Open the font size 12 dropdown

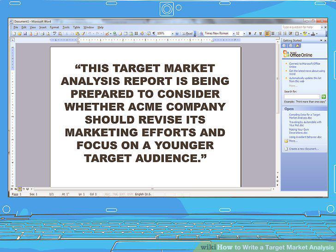pos(244,33)
